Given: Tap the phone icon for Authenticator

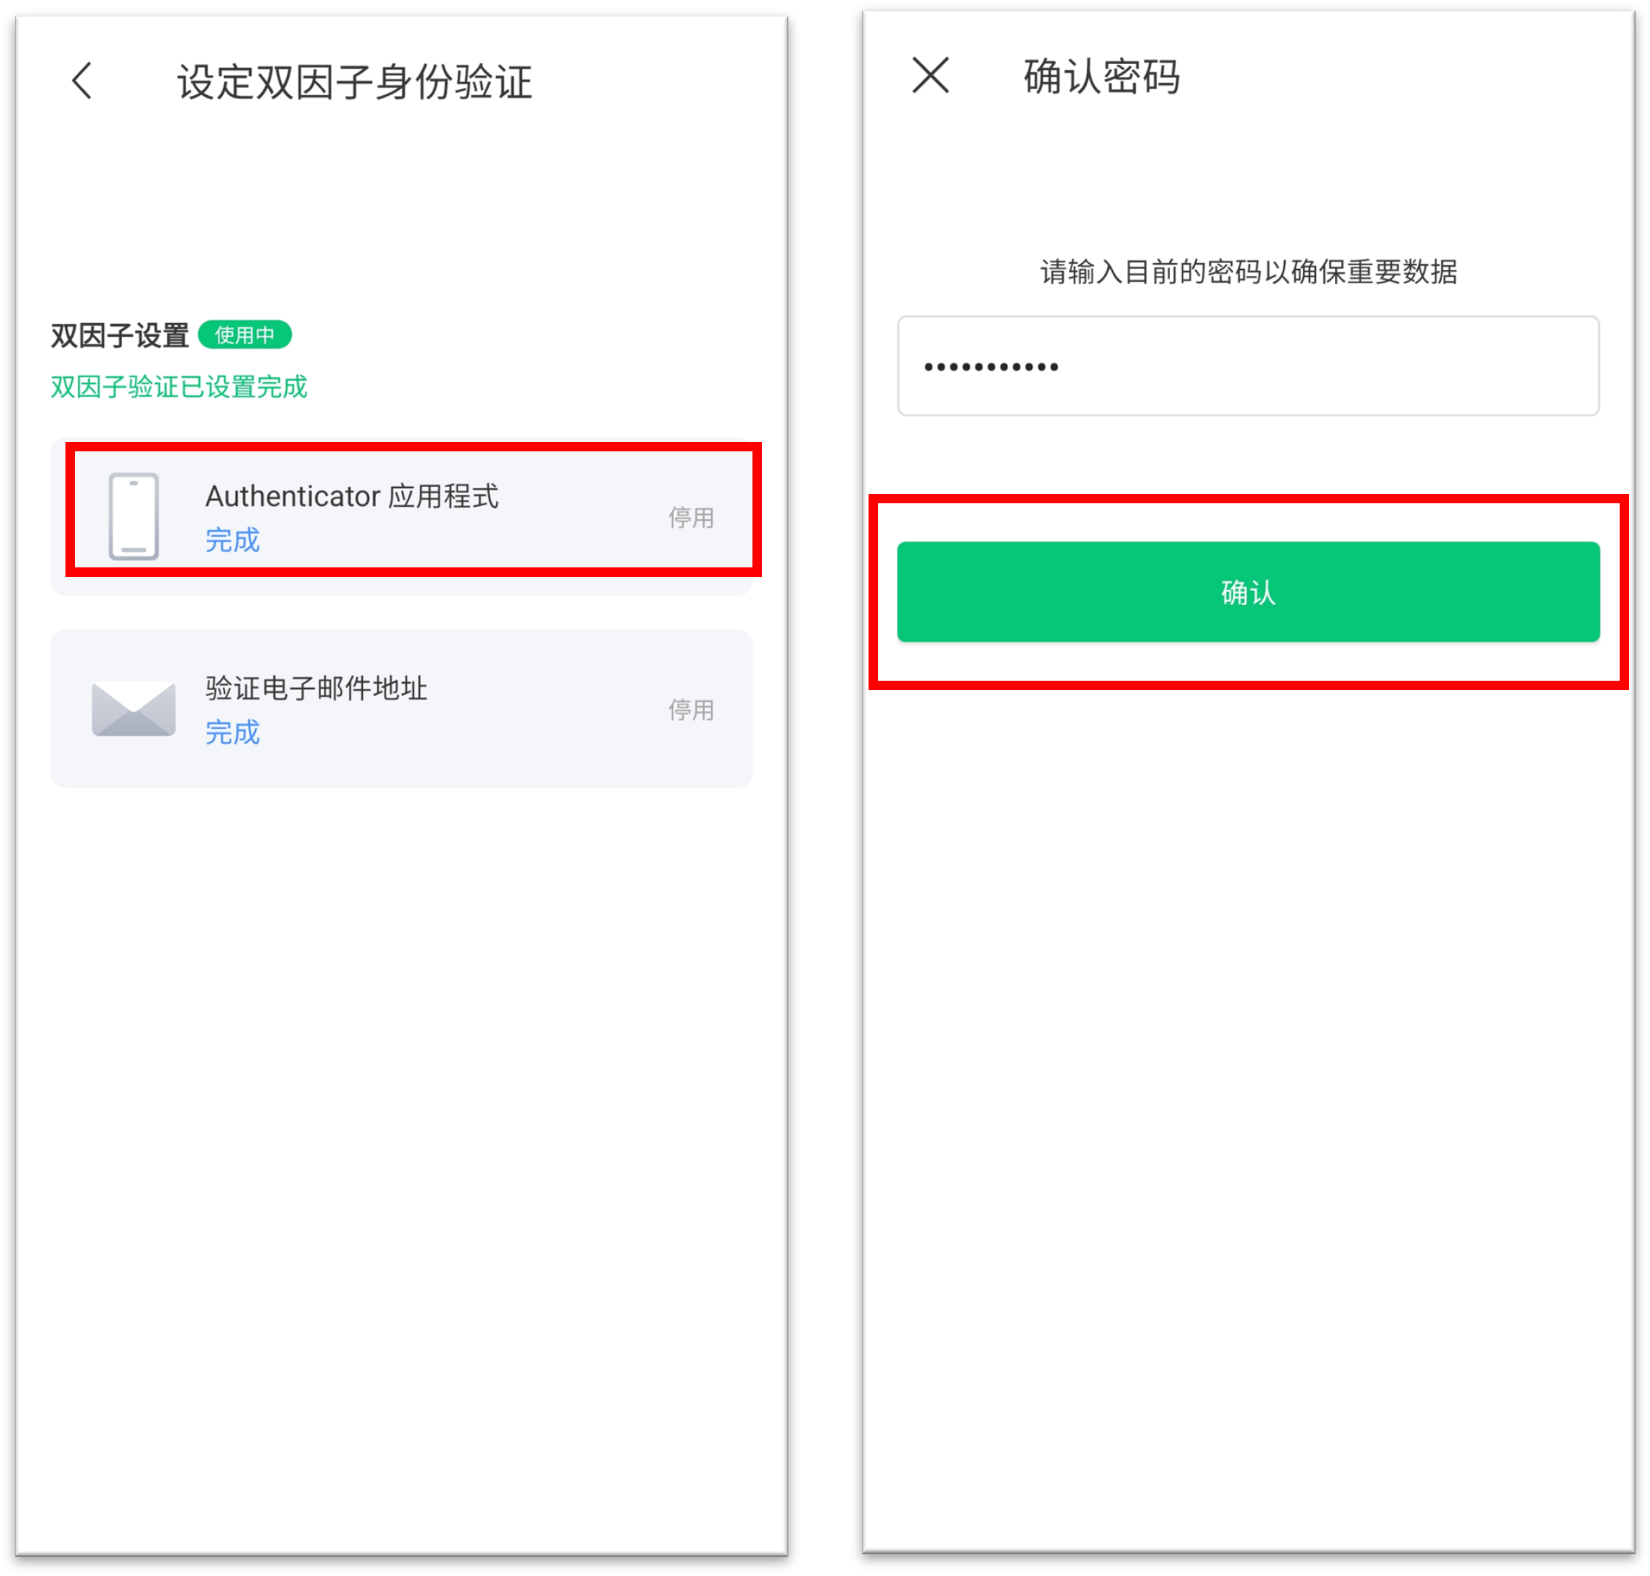Looking at the screenshot, I should coord(134,516).
